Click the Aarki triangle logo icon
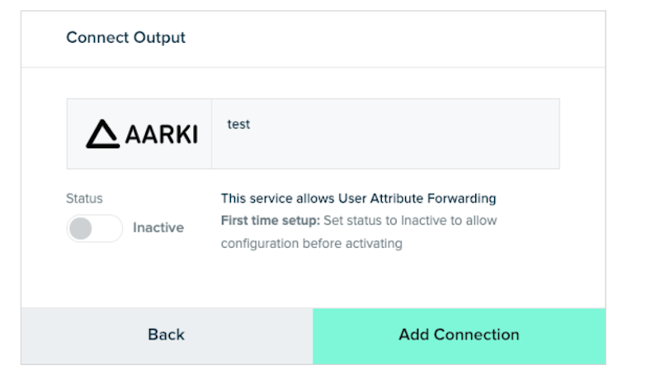 (102, 134)
